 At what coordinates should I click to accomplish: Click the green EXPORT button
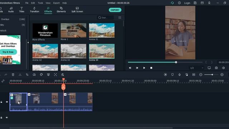click(x=115, y=10)
